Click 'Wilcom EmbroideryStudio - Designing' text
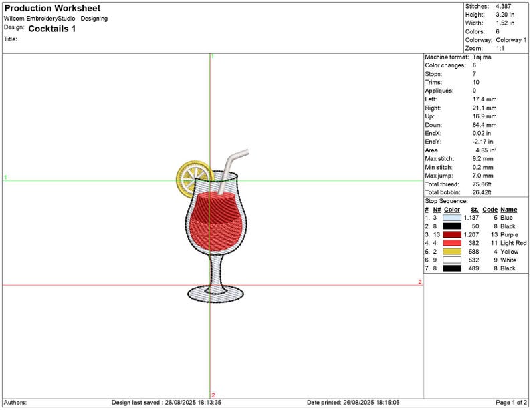531x410 pixels. [x=56, y=19]
